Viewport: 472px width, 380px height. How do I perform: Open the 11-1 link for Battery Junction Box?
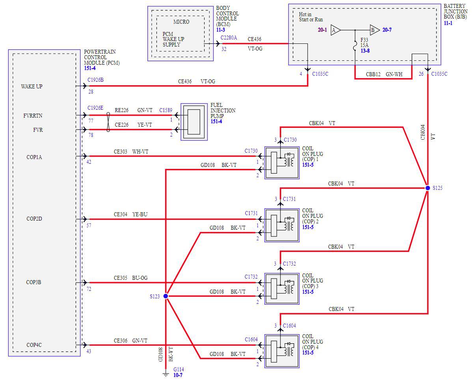pyautogui.click(x=448, y=23)
